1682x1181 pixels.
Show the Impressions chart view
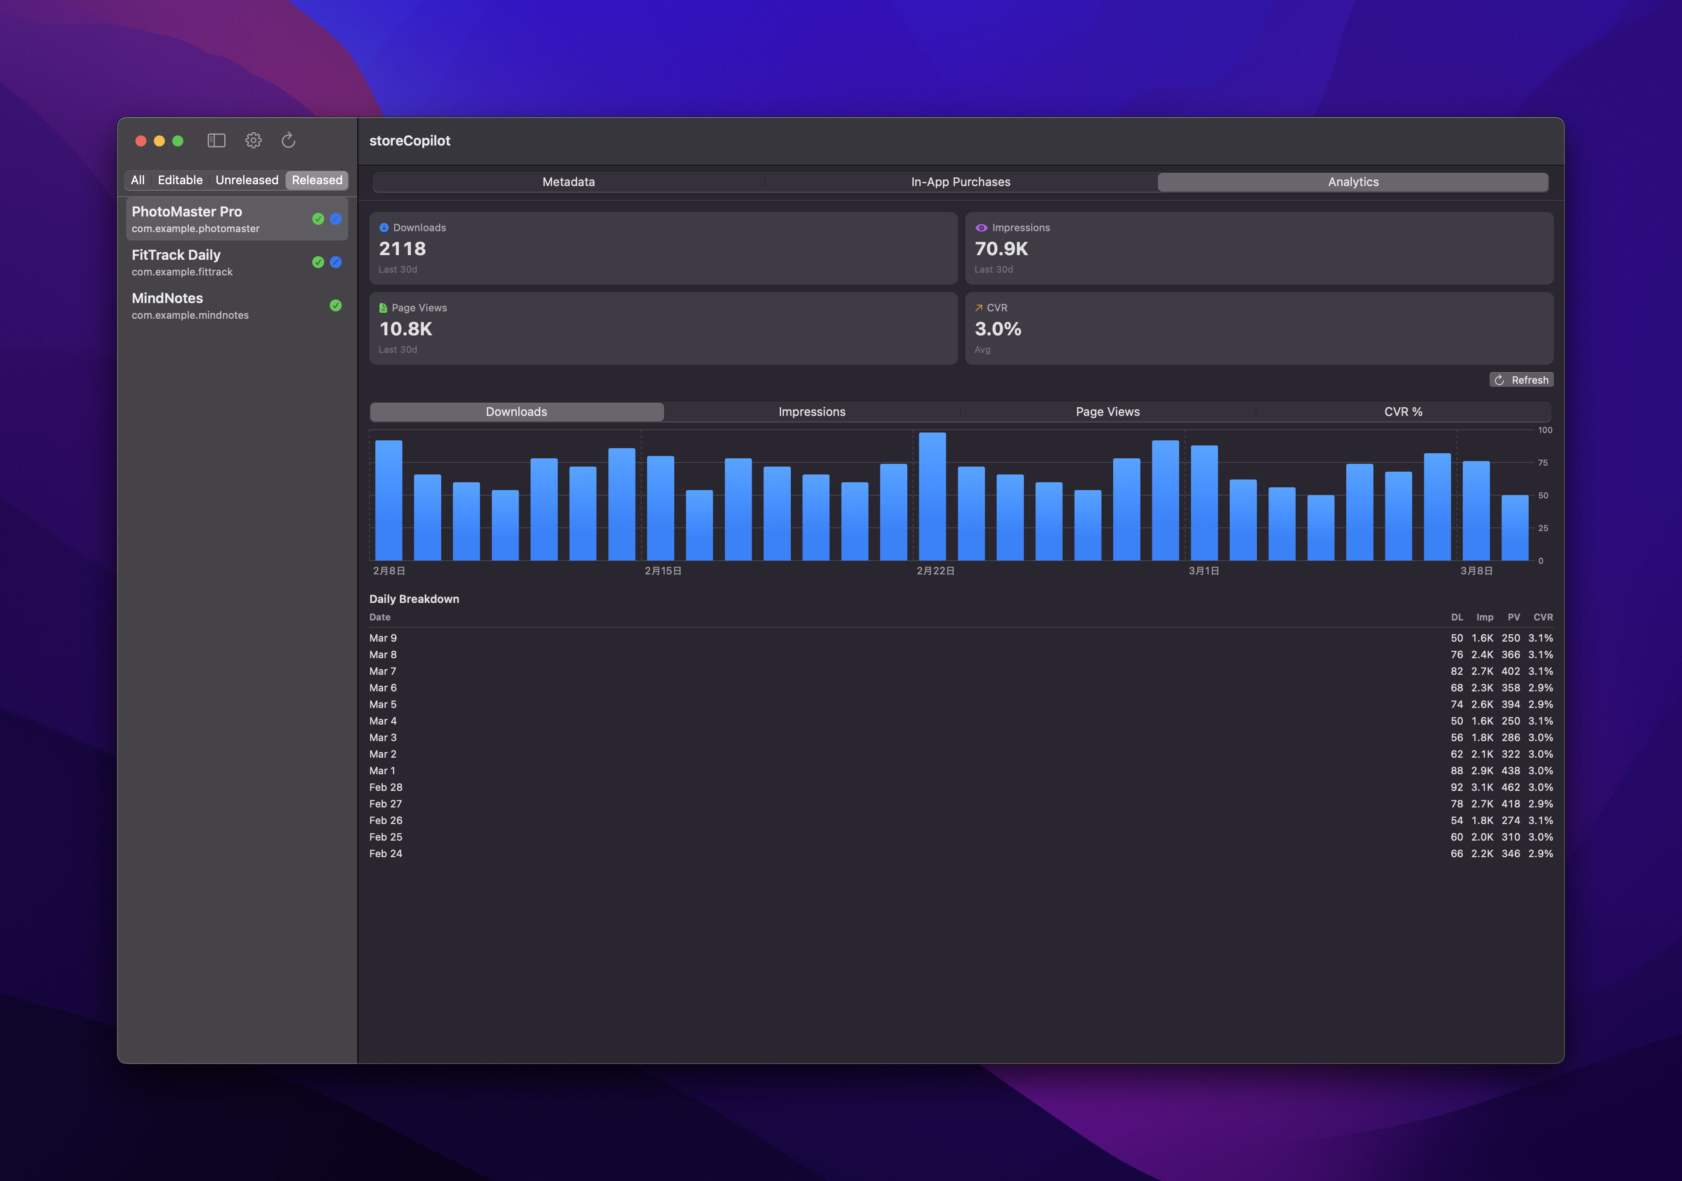812,411
